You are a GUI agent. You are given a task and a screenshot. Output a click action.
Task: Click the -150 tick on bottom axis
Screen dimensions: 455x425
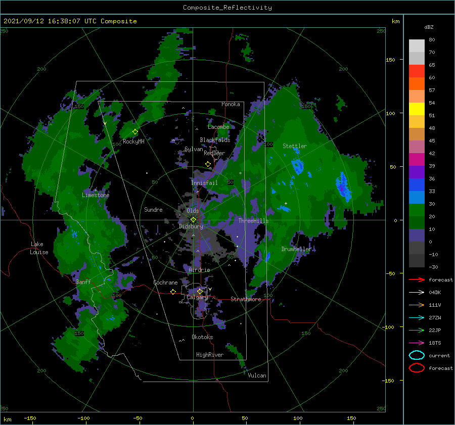tap(30, 418)
